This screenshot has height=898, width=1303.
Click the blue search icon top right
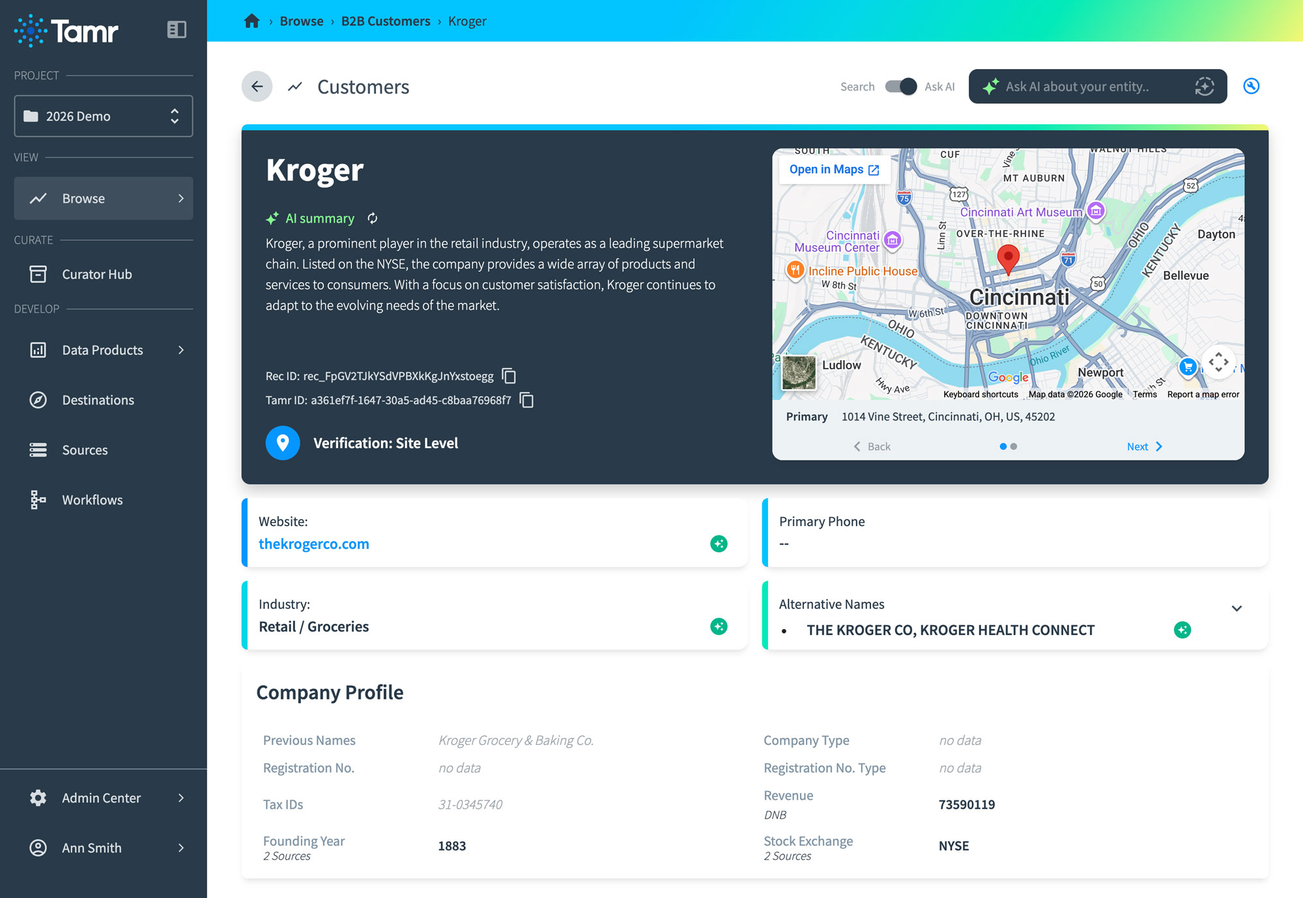click(x=1251, y=86)
